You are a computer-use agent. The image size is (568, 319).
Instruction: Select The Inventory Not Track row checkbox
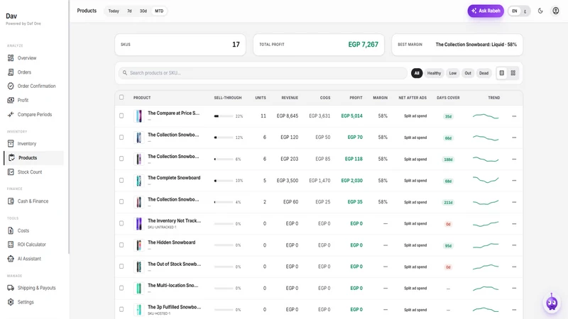[121, 223]
